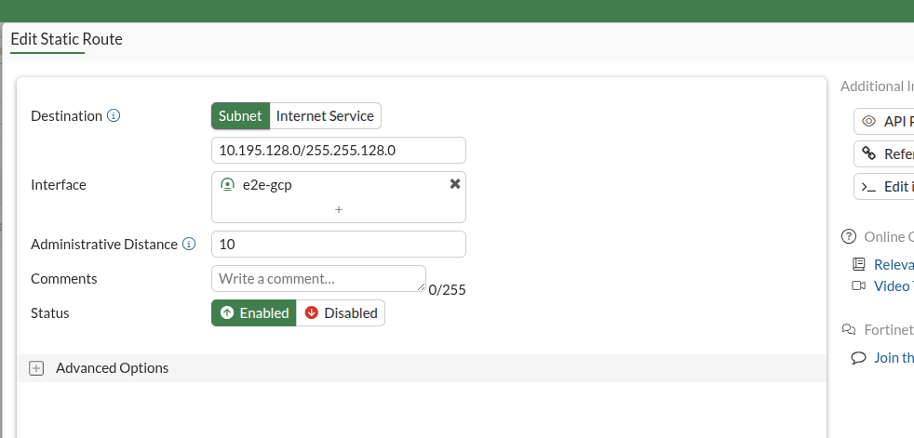
Task: Set status to Enabled
Action: click(253, 312)
